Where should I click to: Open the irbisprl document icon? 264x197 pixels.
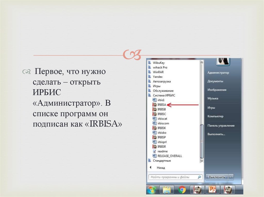[x=154, y=142]
